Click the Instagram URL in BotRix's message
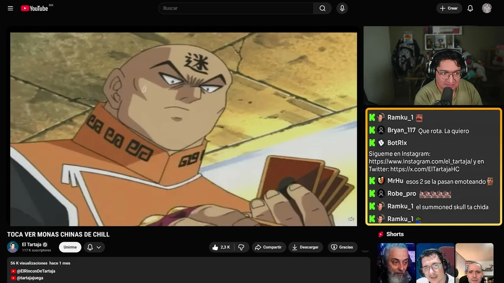 420,162
